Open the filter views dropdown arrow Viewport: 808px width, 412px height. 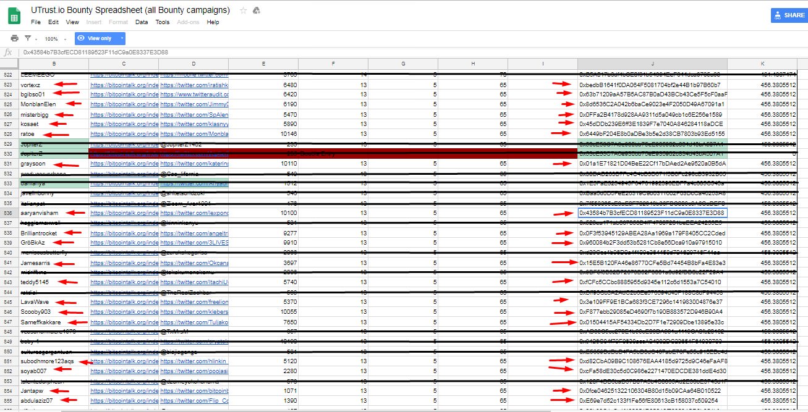36,39
